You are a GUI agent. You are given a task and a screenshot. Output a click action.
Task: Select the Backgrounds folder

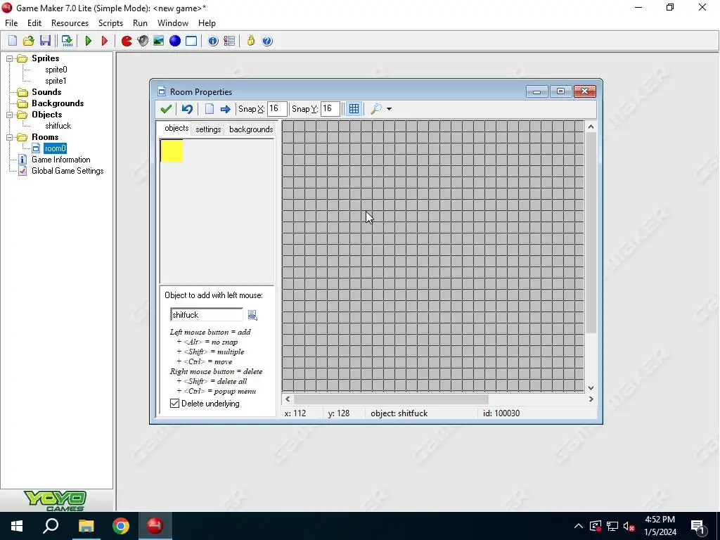click(58, 103)
